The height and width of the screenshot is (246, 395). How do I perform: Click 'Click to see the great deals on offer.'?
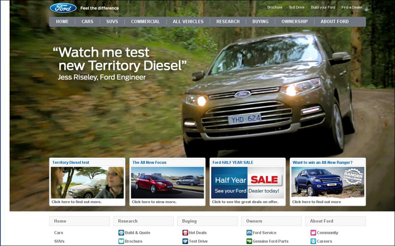tap(245, 202)
